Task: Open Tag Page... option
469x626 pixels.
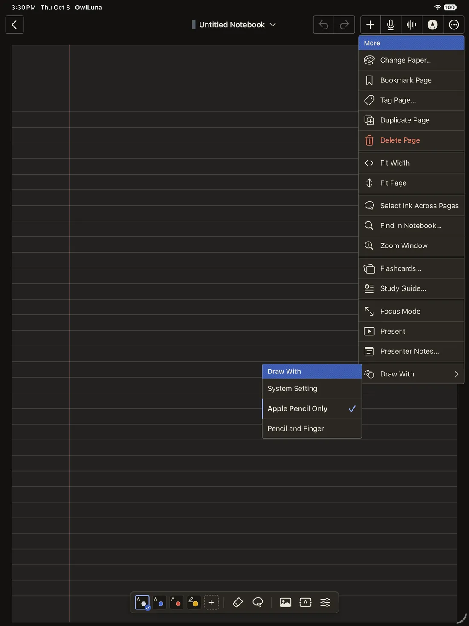Action: [x=411, y=100]
